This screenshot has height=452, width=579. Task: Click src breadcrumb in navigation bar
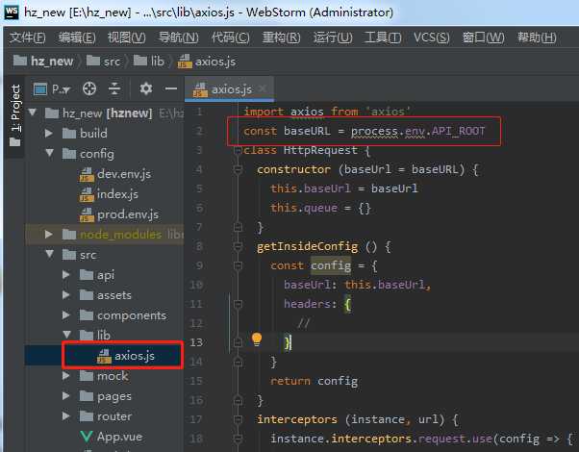click(x=104, y=61)
